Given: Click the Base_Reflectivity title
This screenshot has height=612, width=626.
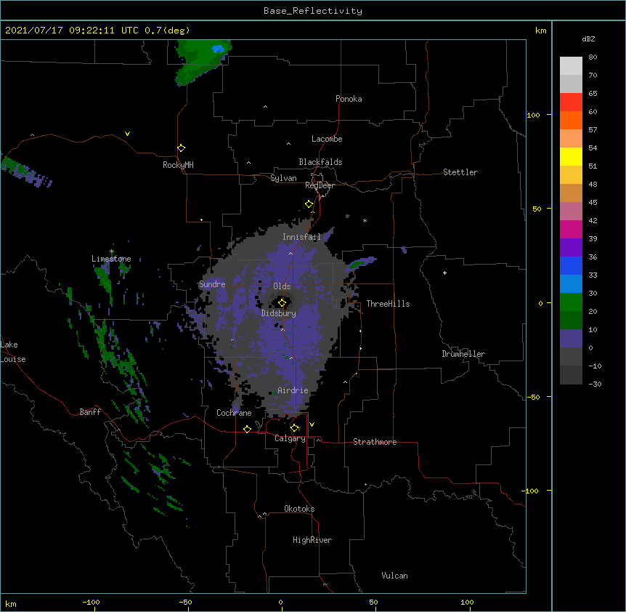Looking at the screenshot, I should pyautogui.click(x=313, y=11).
